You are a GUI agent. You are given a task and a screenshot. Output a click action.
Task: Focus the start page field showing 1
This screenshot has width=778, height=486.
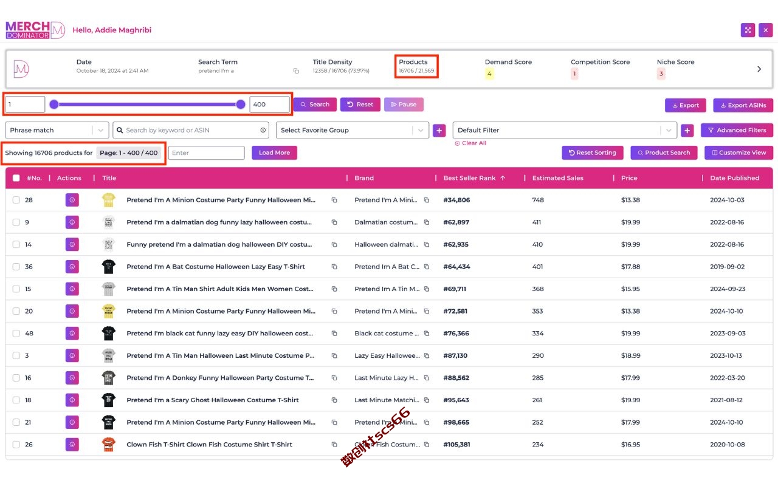coord(26,104)
